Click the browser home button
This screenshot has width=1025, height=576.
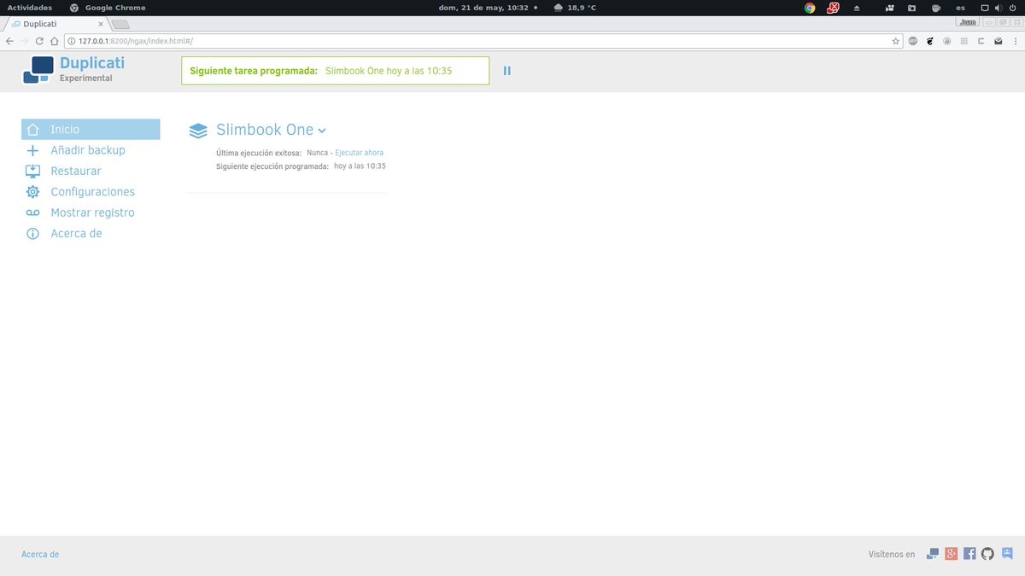pyautogui.click(x=54, y=41)
